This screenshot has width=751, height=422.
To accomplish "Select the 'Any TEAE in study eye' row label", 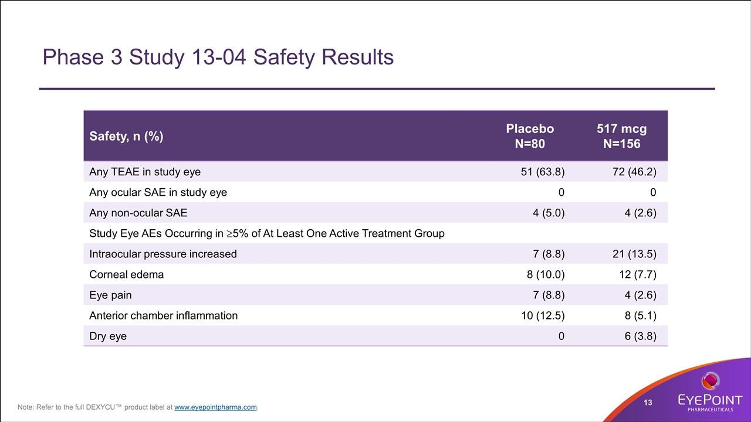I will (144, 172).
